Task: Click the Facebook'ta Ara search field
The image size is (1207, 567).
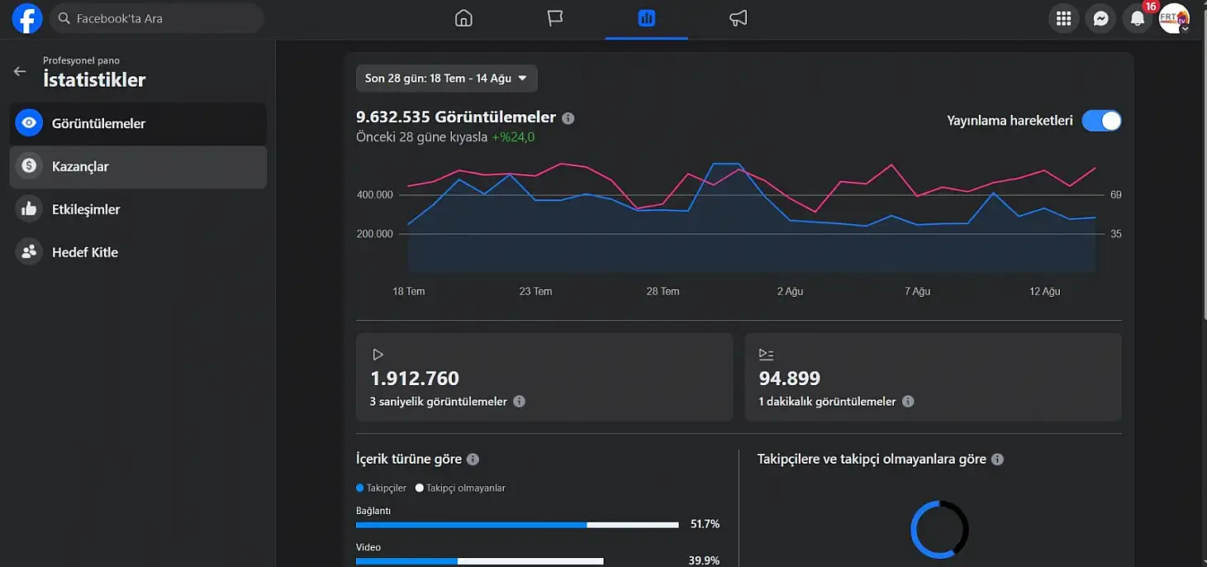Action: (x=157, y=18)
